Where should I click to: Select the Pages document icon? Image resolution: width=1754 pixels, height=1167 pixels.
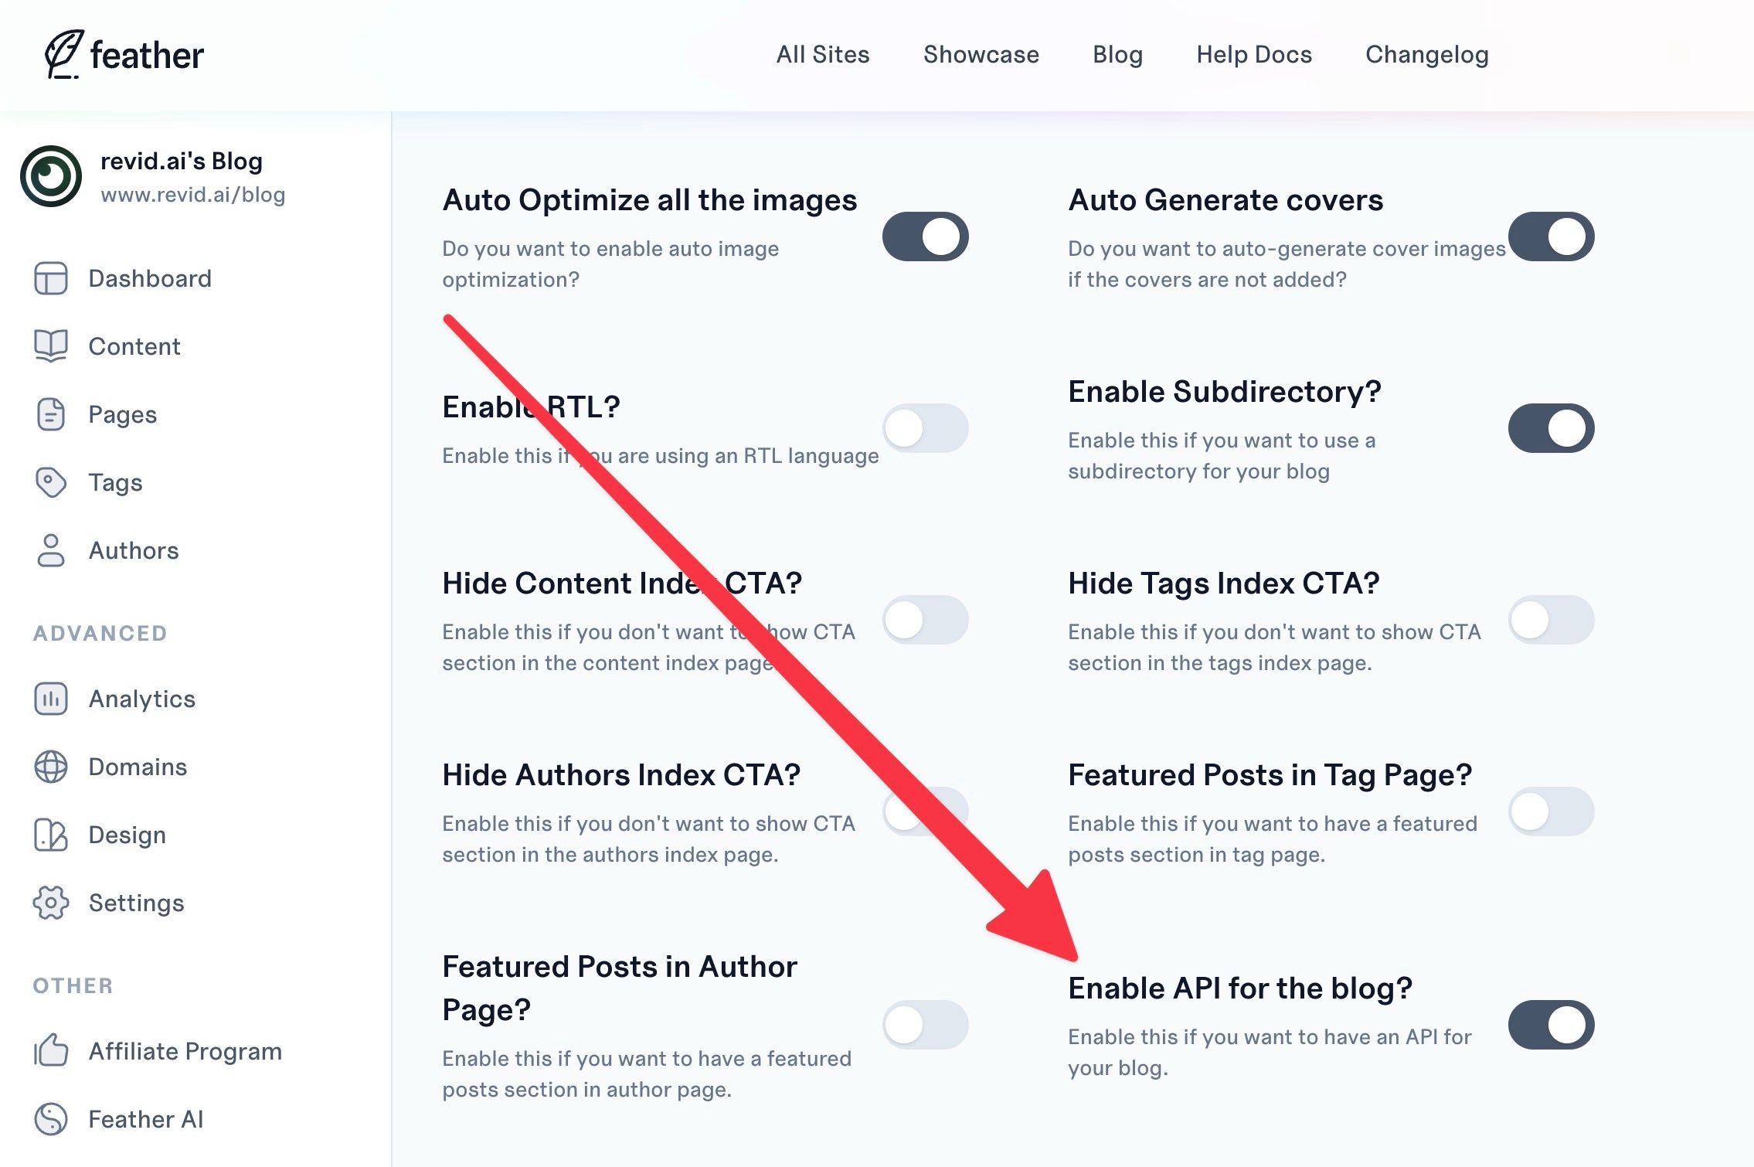[51, 415]
